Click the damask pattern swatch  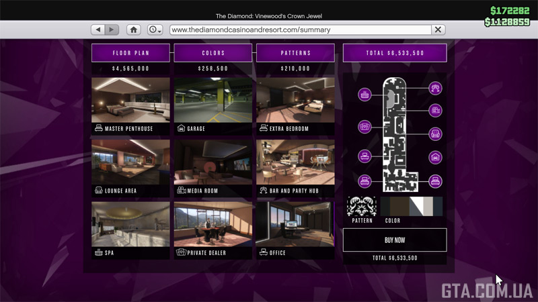[362, 206]
